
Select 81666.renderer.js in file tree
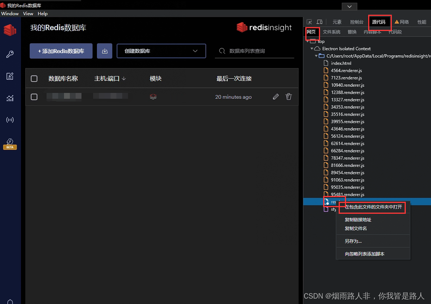tap(348, 165)
